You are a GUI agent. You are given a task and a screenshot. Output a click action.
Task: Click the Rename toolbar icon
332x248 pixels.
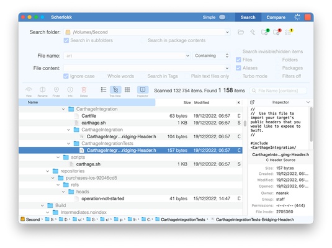43,90
